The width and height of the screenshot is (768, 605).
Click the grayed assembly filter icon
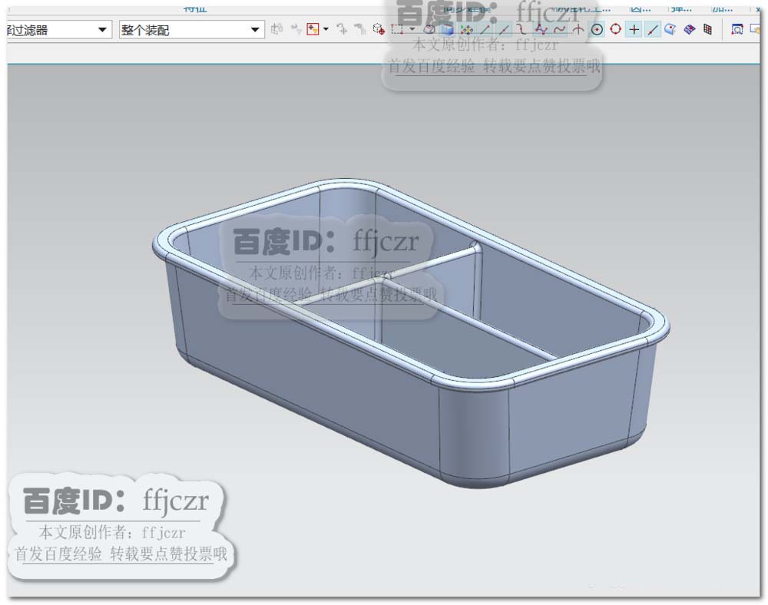276,29
